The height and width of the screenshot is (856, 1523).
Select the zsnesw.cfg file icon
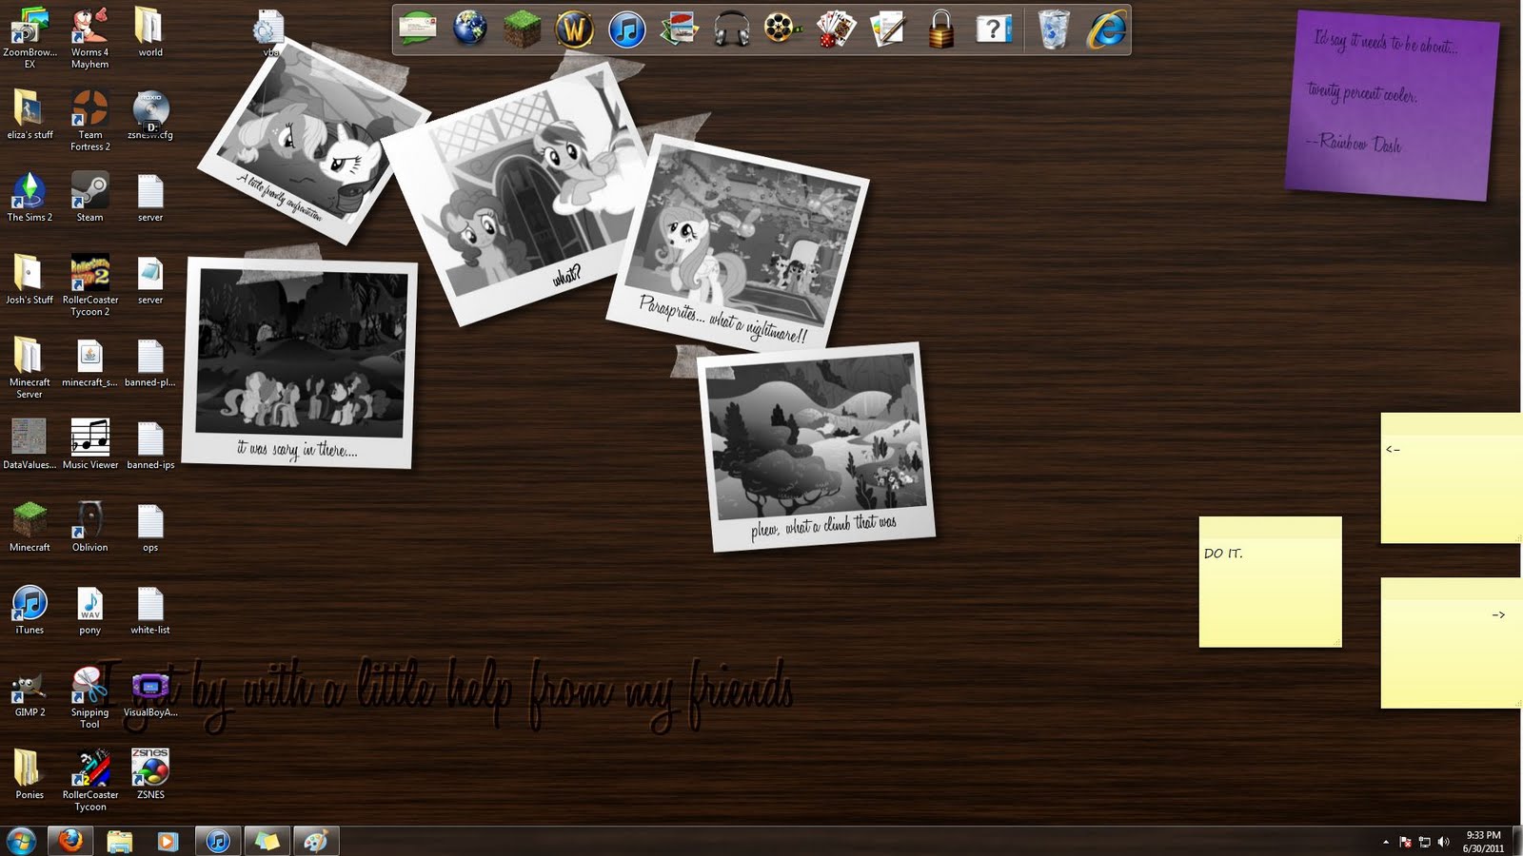pyautogui.click(x=150, y=114)
